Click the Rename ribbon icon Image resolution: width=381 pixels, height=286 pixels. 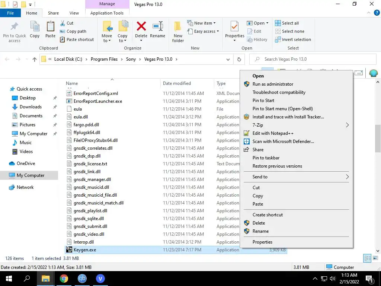157,26
